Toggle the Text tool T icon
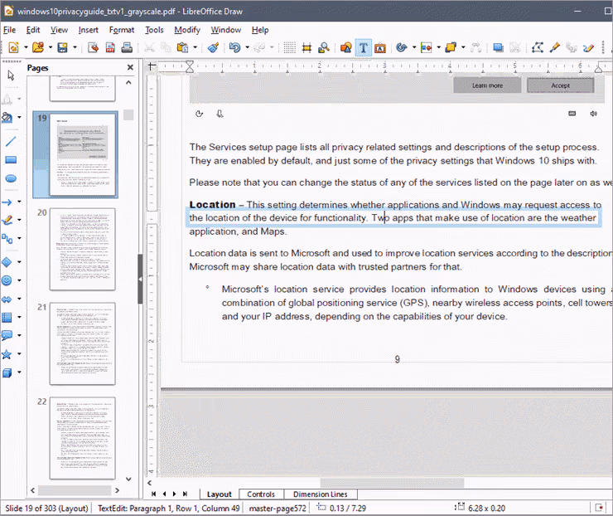The height and width of the screenshot is (516, 613). tap(363, 48)
